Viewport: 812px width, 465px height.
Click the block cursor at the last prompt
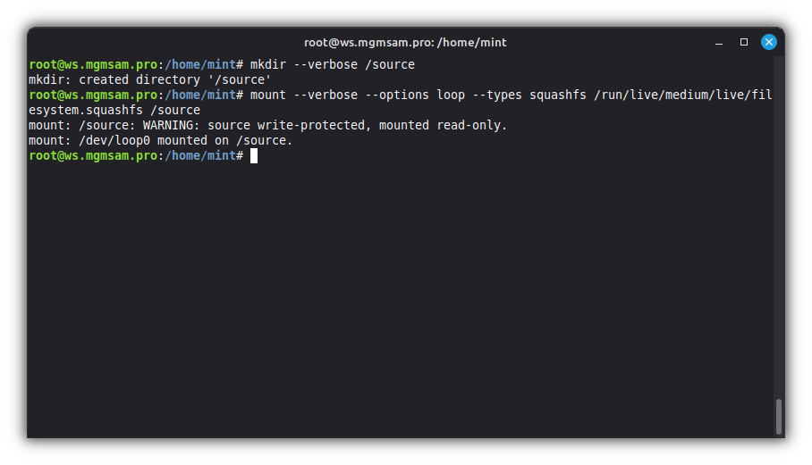coord(254,155)
